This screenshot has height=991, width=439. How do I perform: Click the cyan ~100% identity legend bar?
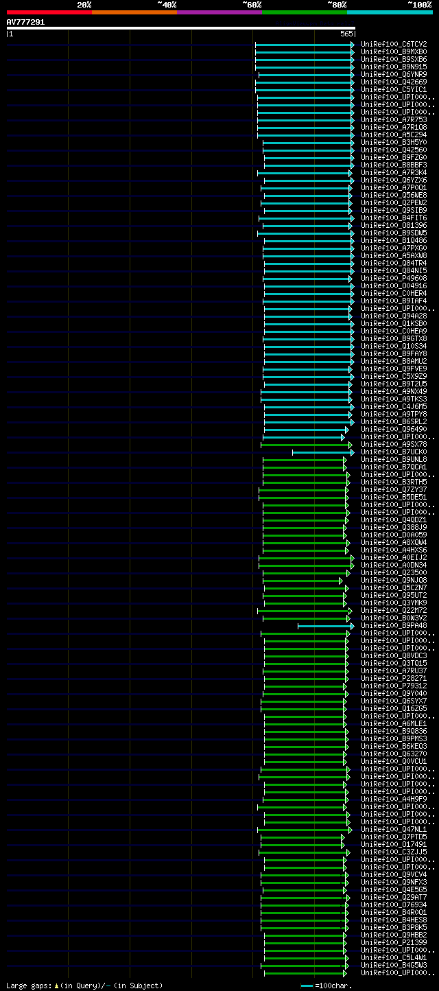[390, 12]
